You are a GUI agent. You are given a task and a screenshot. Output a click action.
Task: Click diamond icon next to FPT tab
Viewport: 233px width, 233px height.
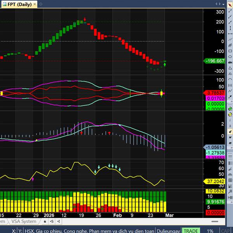(x=41, y=4)
